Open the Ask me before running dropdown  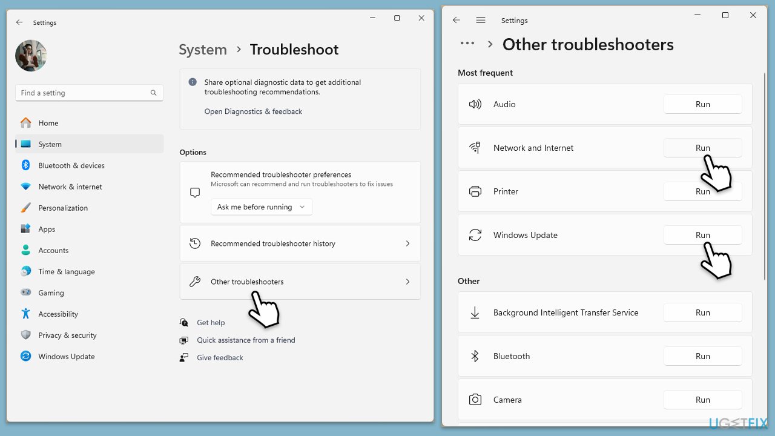262,206
